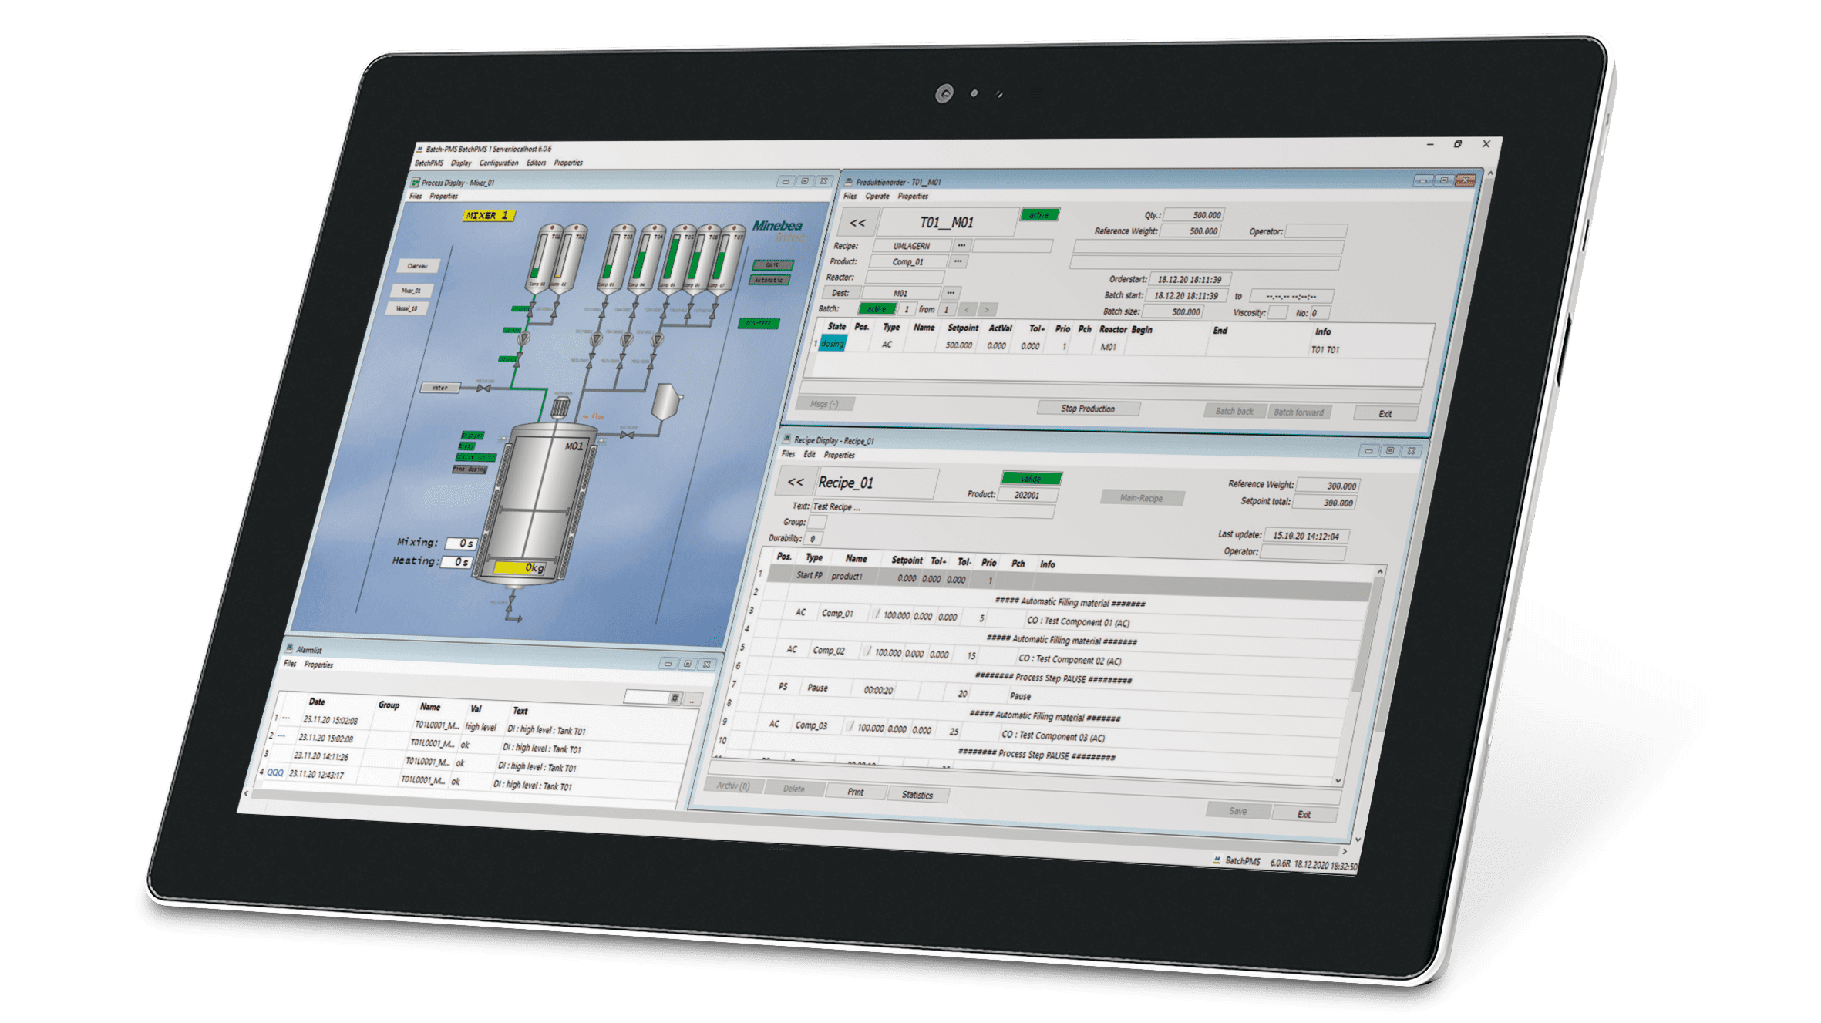Click the Mixing time value field
This screenshot has width=1821, height=1023.
[461, 543]
